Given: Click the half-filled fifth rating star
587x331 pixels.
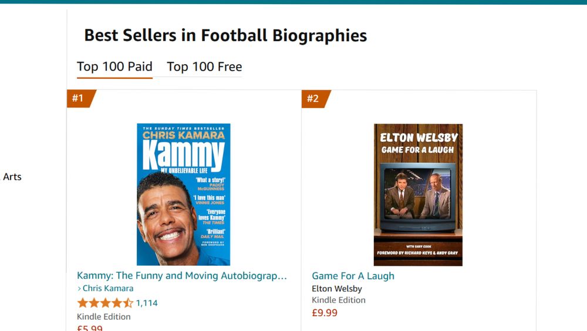Looking at the screenshot, I should 128,303.
